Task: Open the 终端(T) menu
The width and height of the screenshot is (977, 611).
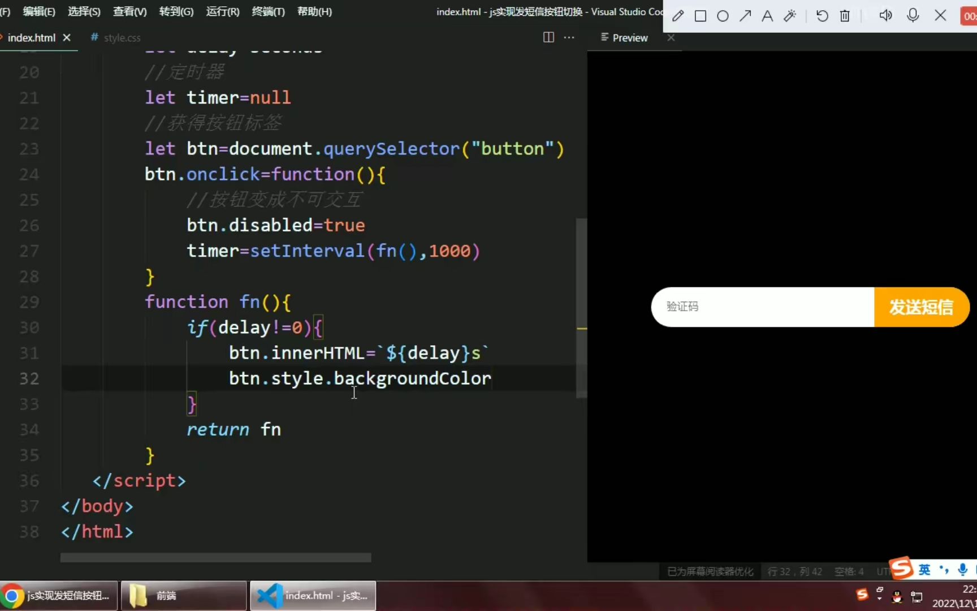Action: [268, 11]
